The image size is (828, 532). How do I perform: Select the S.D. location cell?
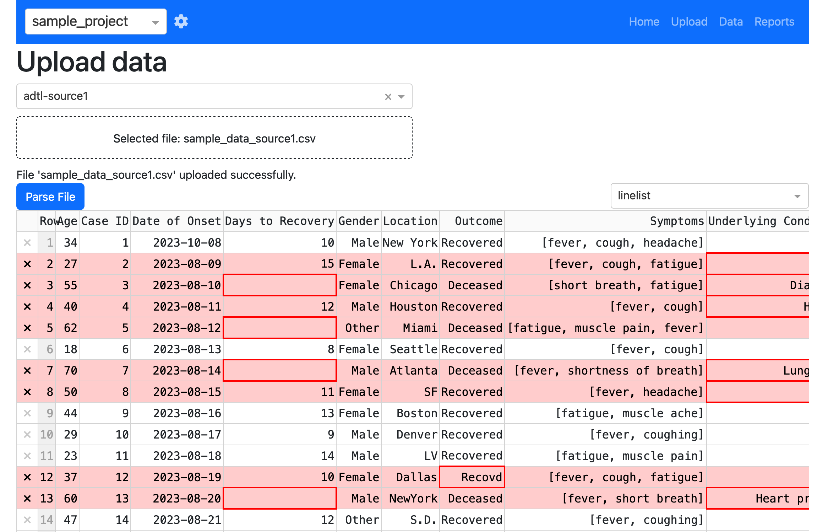(x=410, y=520)
